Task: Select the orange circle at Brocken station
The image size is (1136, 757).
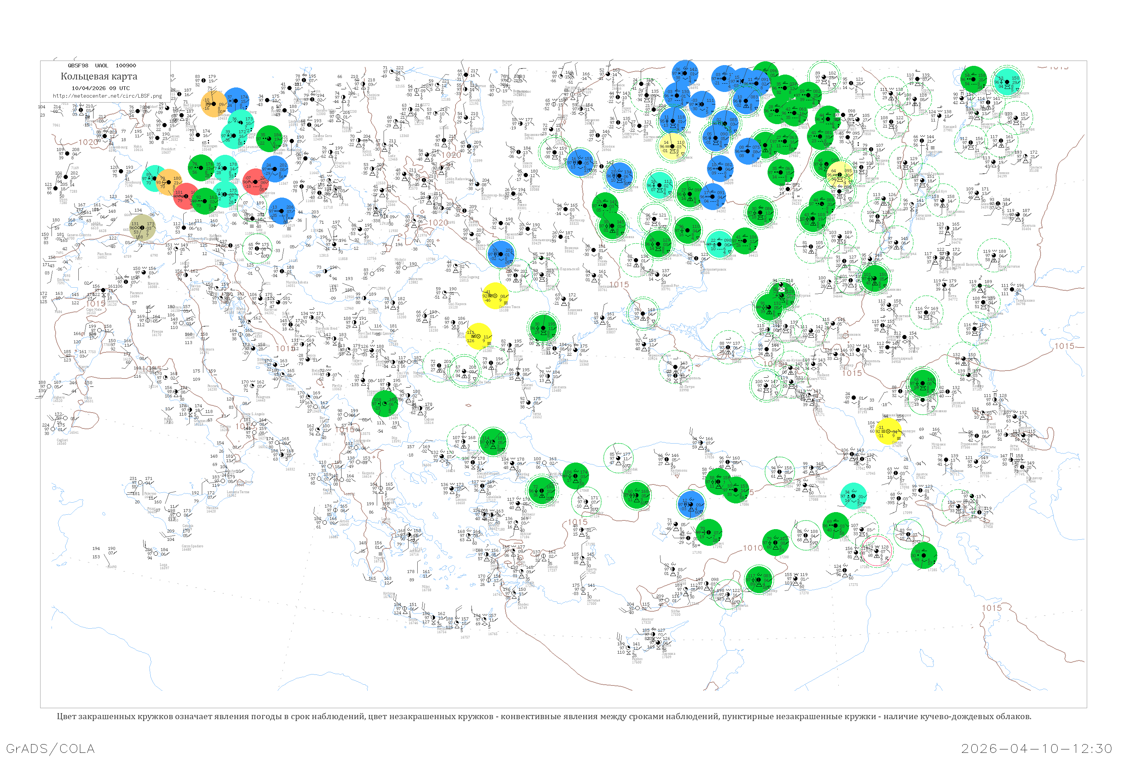Action: pos(214,104)
